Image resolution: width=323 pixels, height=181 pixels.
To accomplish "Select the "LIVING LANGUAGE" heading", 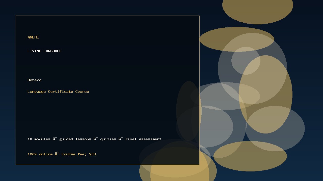I will pos(44,51).
